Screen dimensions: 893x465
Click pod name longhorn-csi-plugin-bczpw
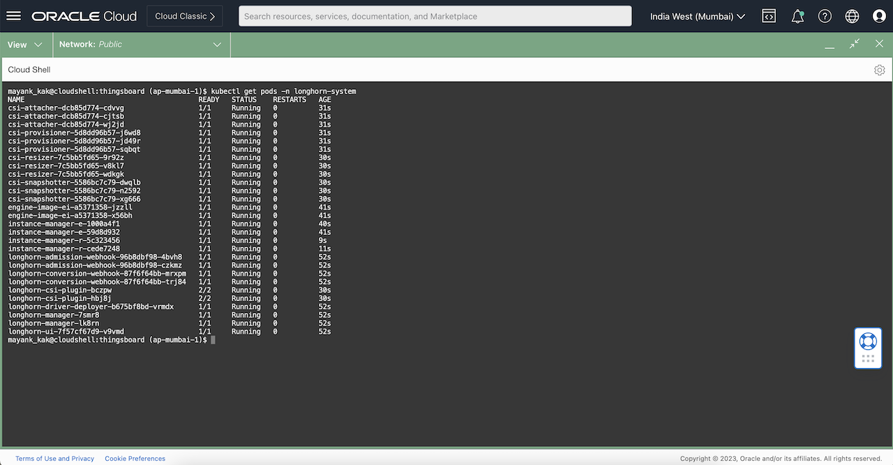(x=60, y=291)
